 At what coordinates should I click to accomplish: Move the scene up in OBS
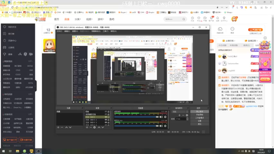click(66, 127)
